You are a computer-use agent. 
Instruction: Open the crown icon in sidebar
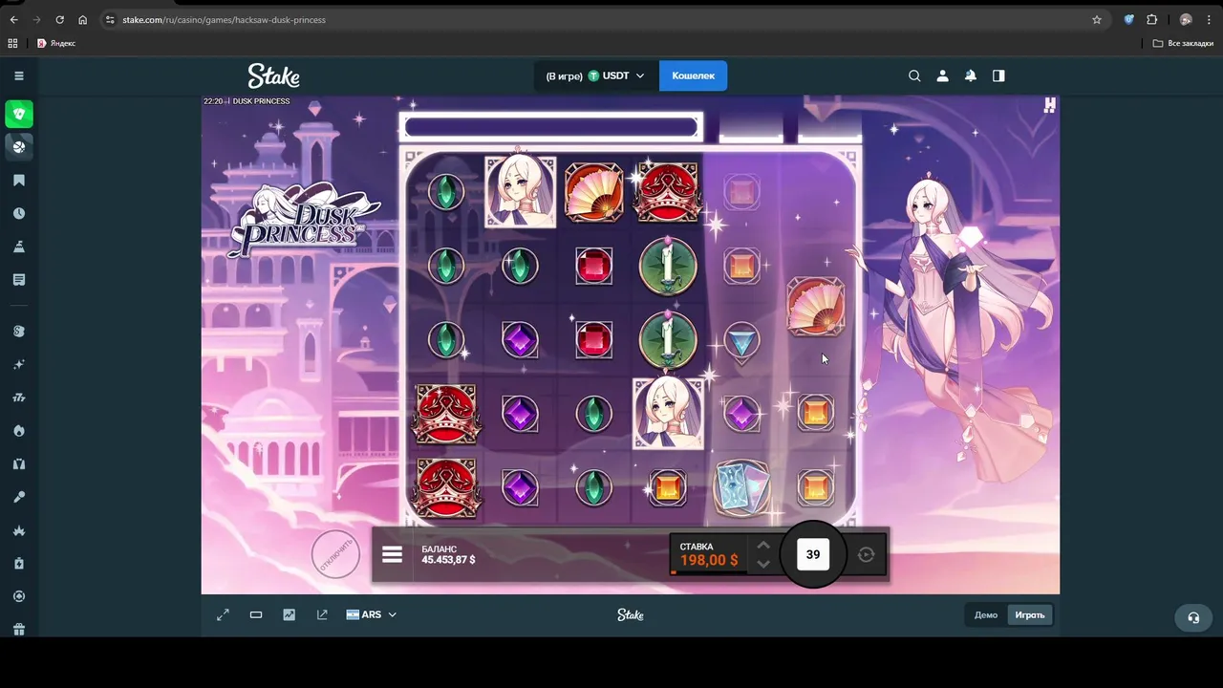coord(18,530)
